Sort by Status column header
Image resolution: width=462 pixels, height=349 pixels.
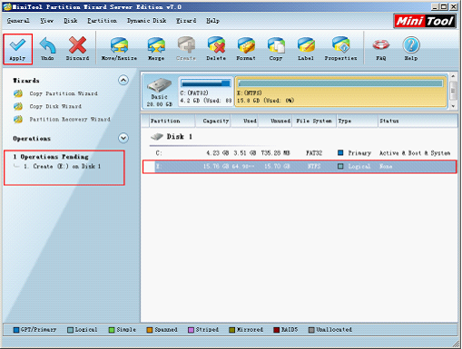[x=418, y=121]
